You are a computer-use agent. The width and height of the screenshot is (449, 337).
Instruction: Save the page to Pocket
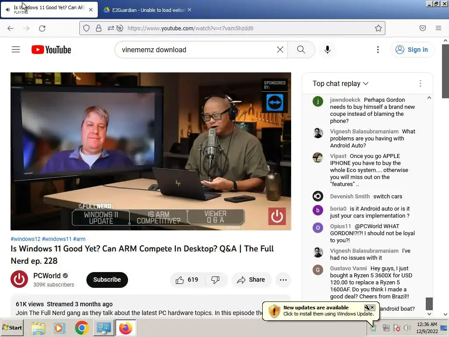pyautogui.click(x=423, y=28)
